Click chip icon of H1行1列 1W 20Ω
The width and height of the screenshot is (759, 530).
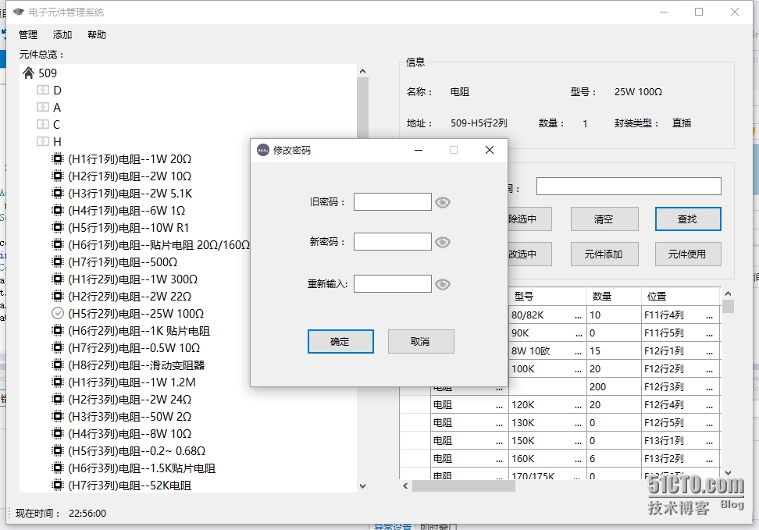tap(58, 158)
